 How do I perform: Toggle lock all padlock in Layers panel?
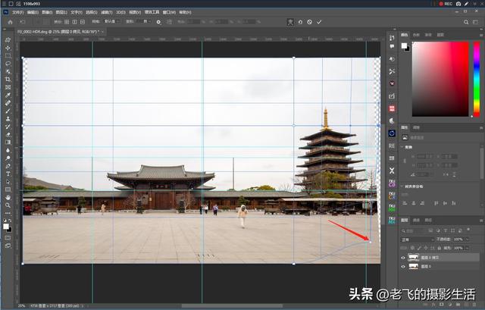pyautogui.click(x=440, y=248)
